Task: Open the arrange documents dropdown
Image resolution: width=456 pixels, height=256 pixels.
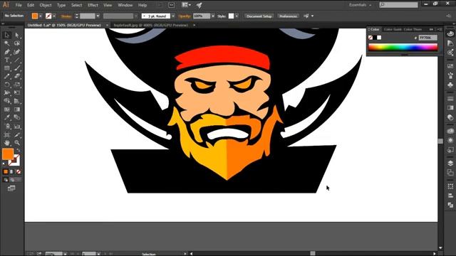Action: [x=186, y=5]
